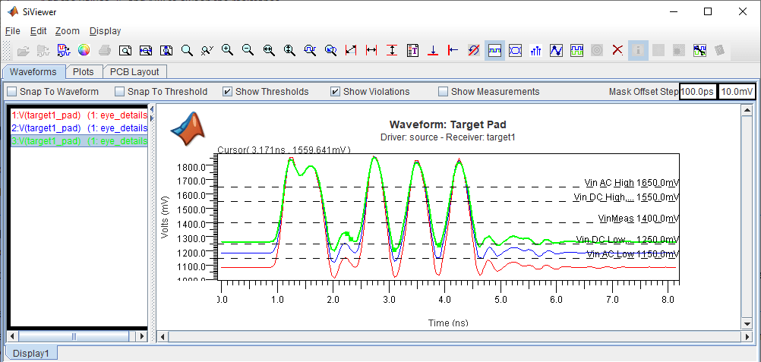The height and width of the screenshot is (362, 761).
Task: Select the eye diagram view icon
Action: 515,50
